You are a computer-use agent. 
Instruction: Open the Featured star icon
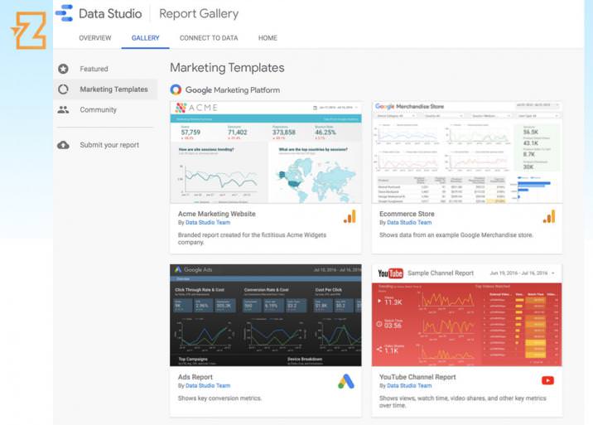tap(63, 69)
